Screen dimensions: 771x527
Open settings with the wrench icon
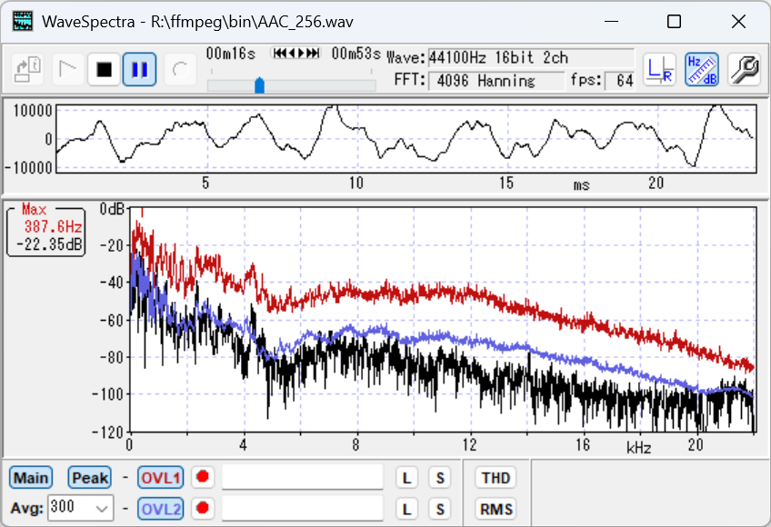(744, 69)
